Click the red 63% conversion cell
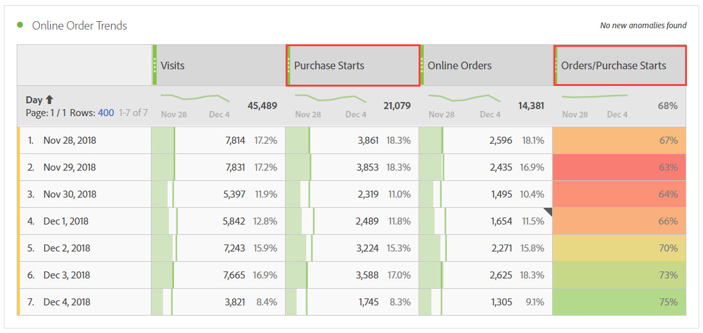The height and width of the screenshot is (333, 703). [x=618, y=167]
